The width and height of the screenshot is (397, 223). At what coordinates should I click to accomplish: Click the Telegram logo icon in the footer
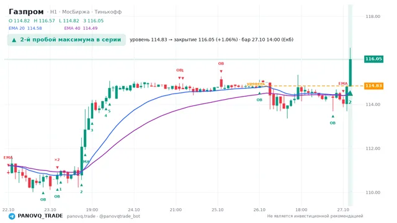click(12, 216)
